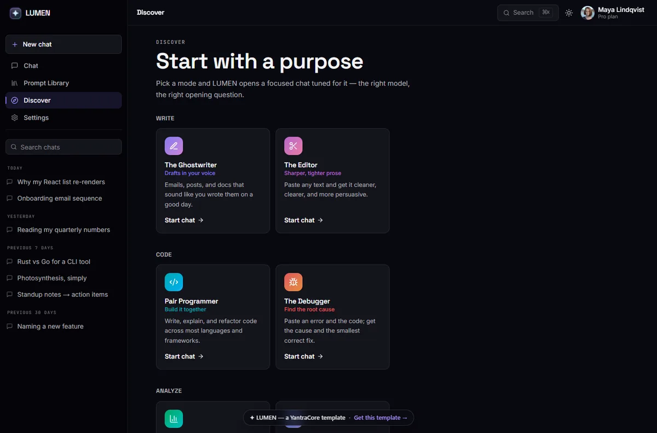The width and height of the screenshot is (657, 433).
Task: Click magnifier icon in top Search
Action: point(506,13)
